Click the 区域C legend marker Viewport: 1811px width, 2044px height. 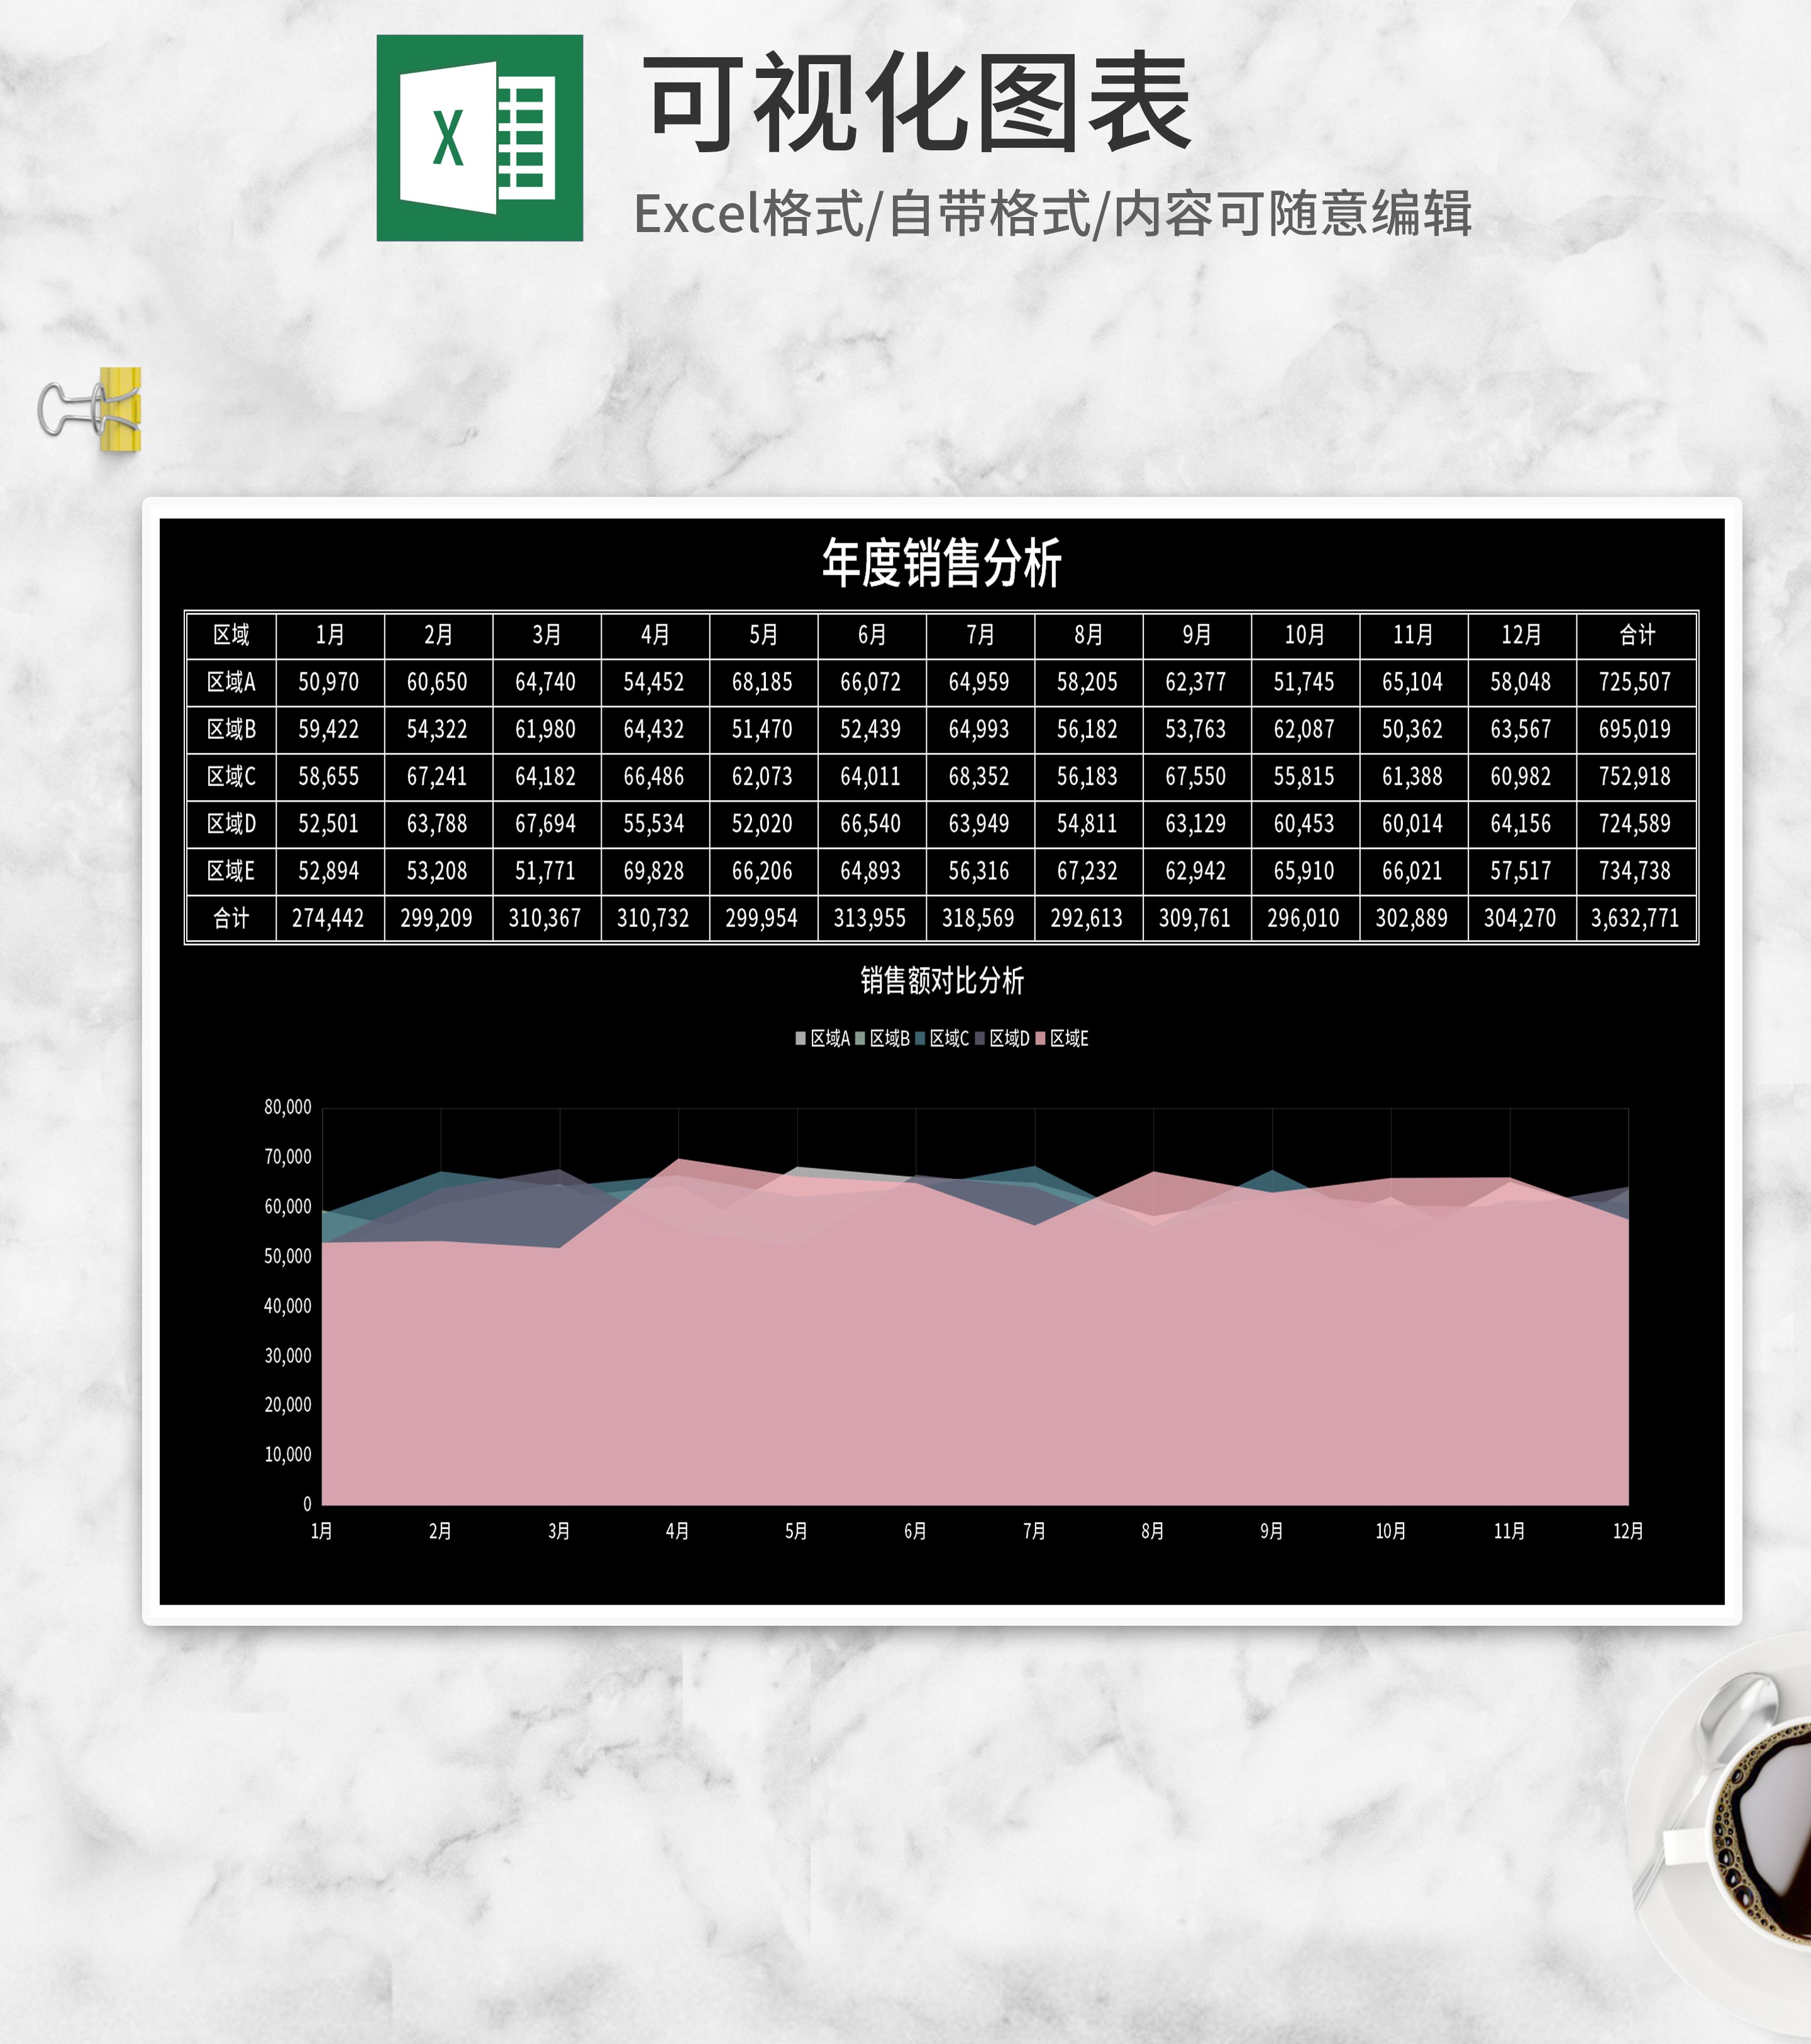920,1038
